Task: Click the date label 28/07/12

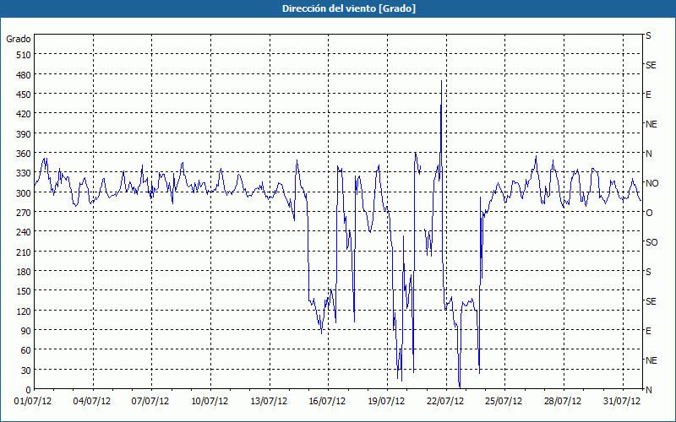Action: pos(563,402)
